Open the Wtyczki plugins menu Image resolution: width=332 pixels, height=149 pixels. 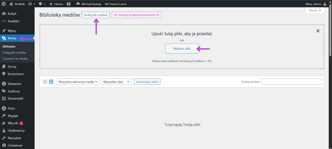[13, 123]
